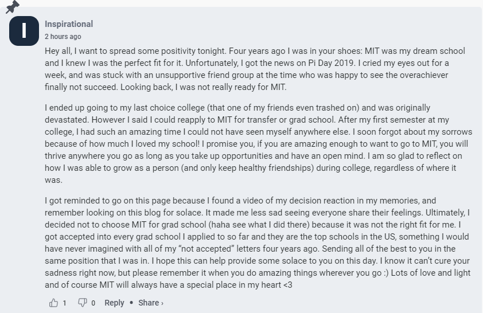Downvote the comment with the thumbs-down icon
Viewport: 483px width, 313px height.
(82, 303)
